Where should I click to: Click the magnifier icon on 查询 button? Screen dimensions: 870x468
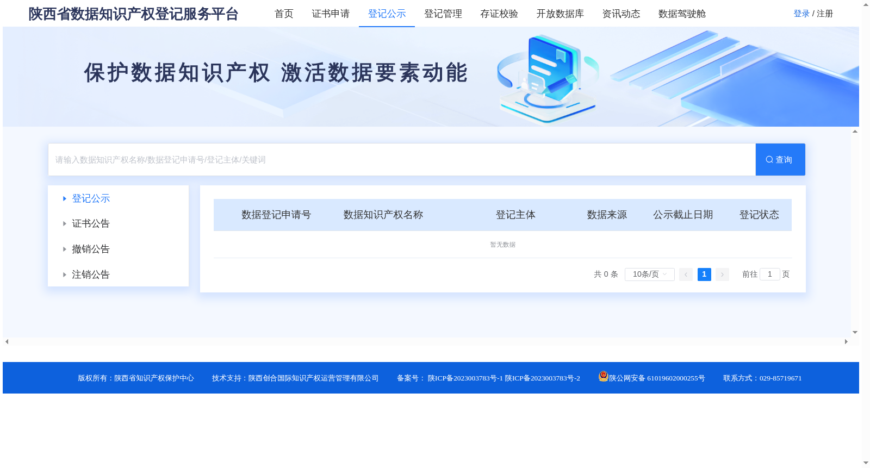click(x=769, y=160)
